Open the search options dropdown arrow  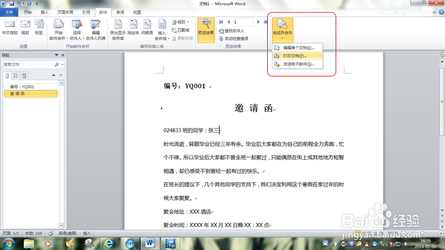(62, 65)
